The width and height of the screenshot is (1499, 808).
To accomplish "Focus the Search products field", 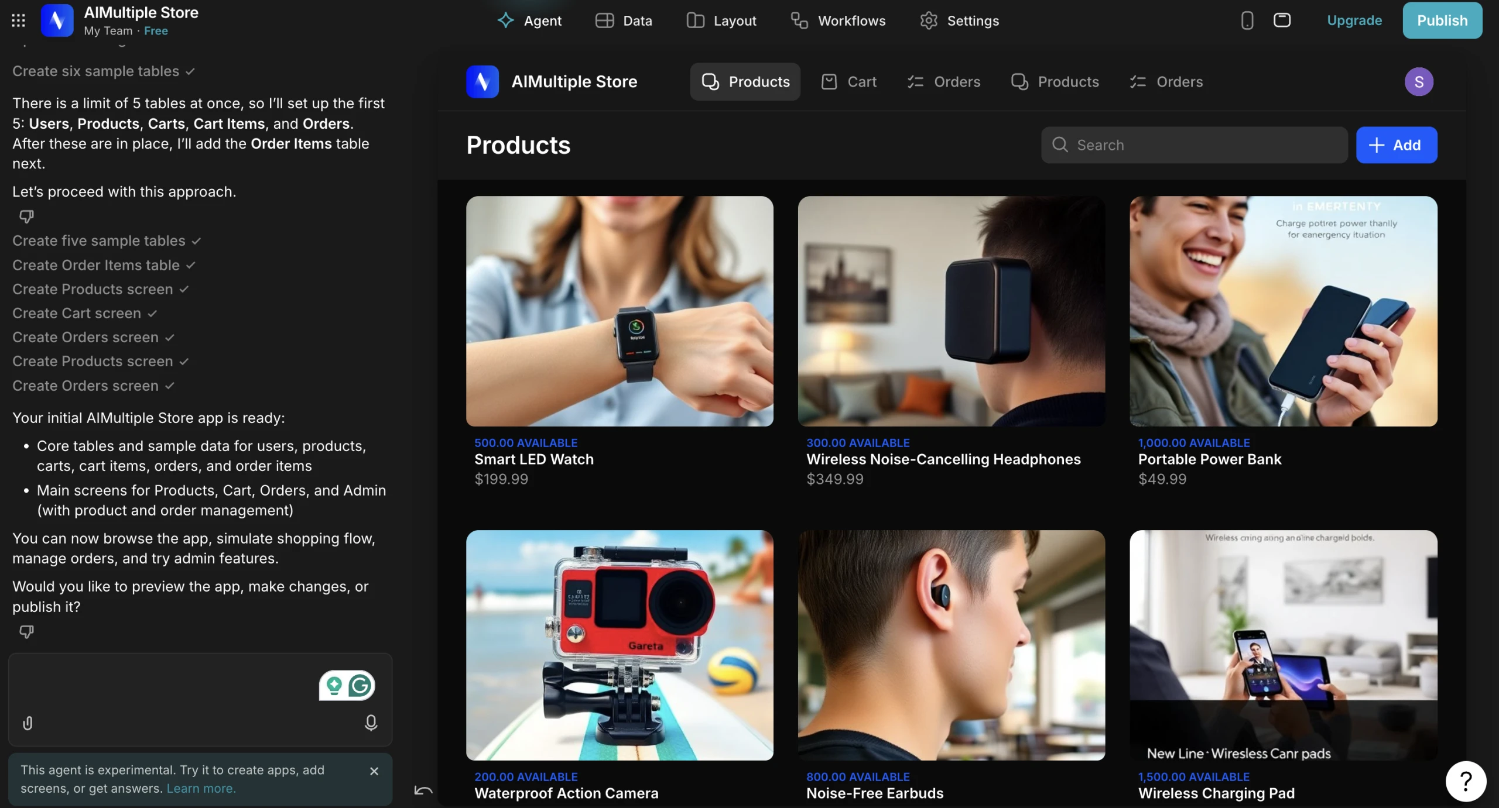I will point(1194,145).
